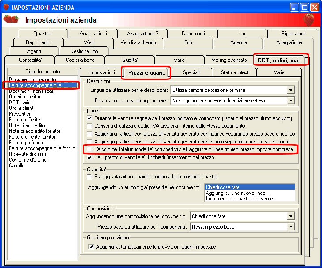322x268 pixels.
Task: Toggle 'Aggiungi automaticamente le provvigioni agenti' checkbox
Action: tap(91, 247)
